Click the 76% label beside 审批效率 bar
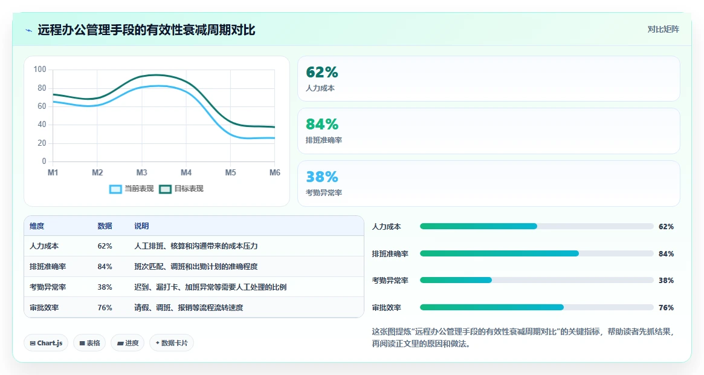The image size is (704, 375). tap(666, 308)
